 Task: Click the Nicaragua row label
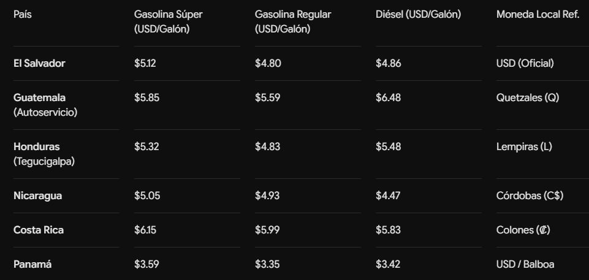pos(37,196)
